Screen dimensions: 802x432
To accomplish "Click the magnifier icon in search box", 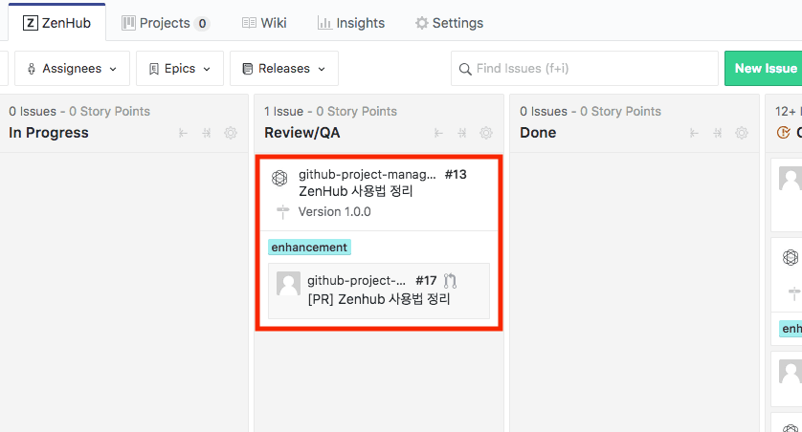I will (465, 69).
